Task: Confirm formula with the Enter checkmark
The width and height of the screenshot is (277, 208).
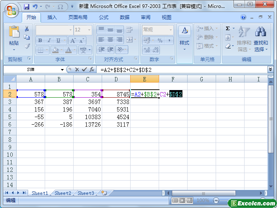Action: 84,69
